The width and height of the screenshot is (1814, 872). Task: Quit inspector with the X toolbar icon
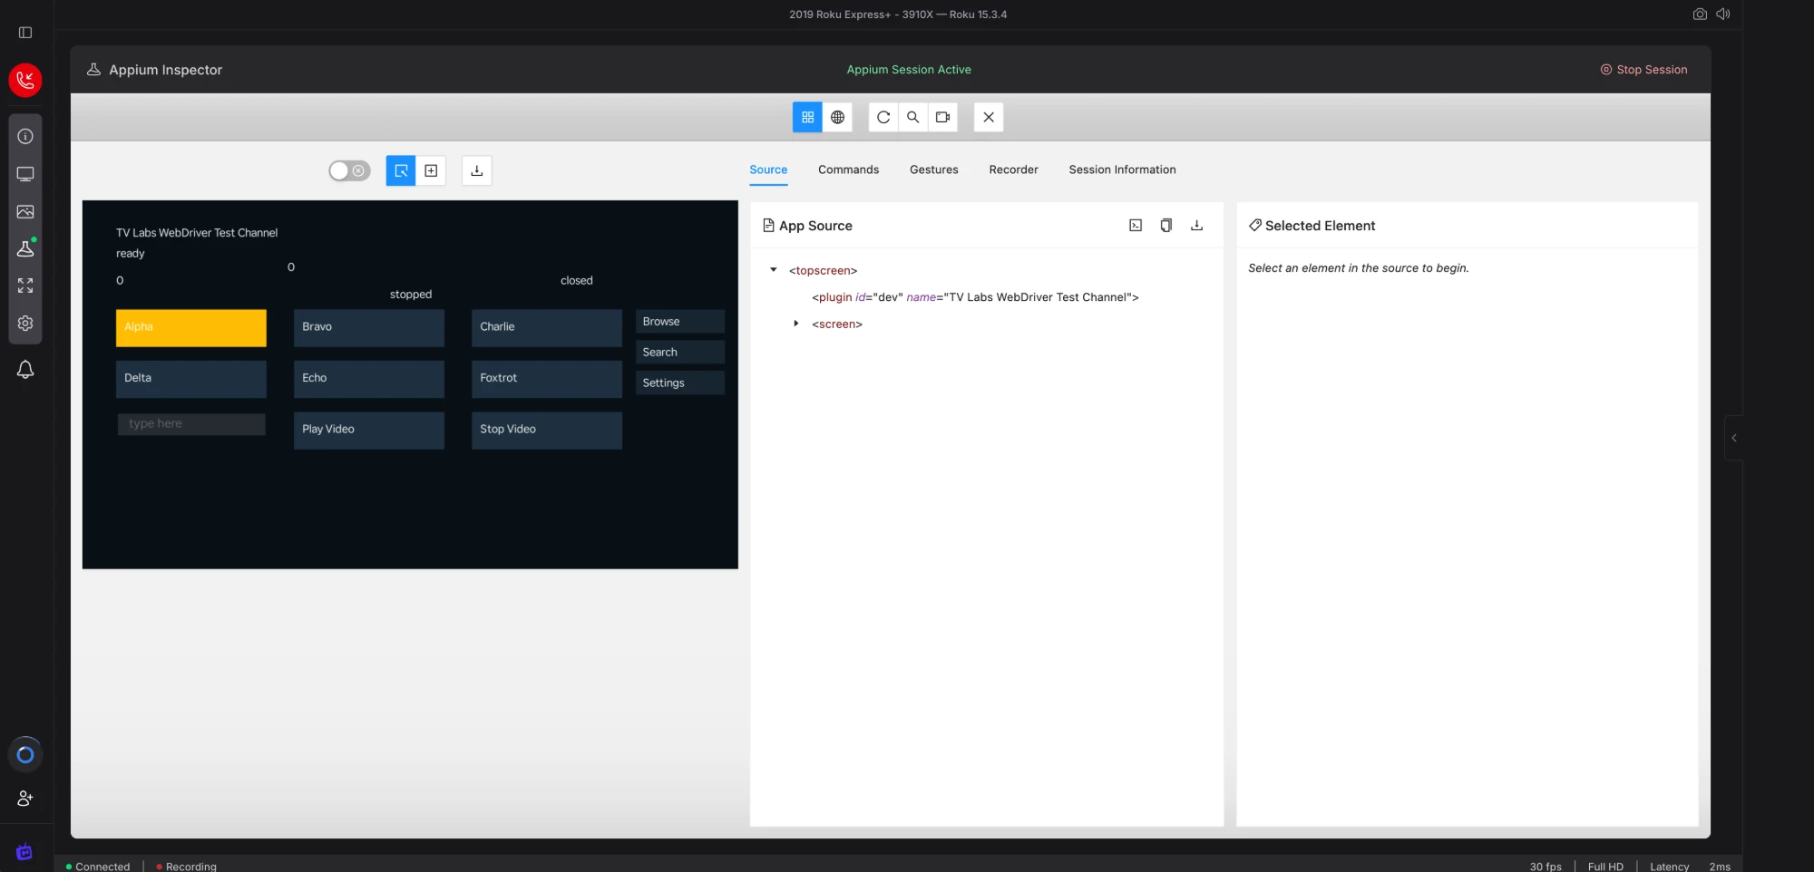pos(989,117)
